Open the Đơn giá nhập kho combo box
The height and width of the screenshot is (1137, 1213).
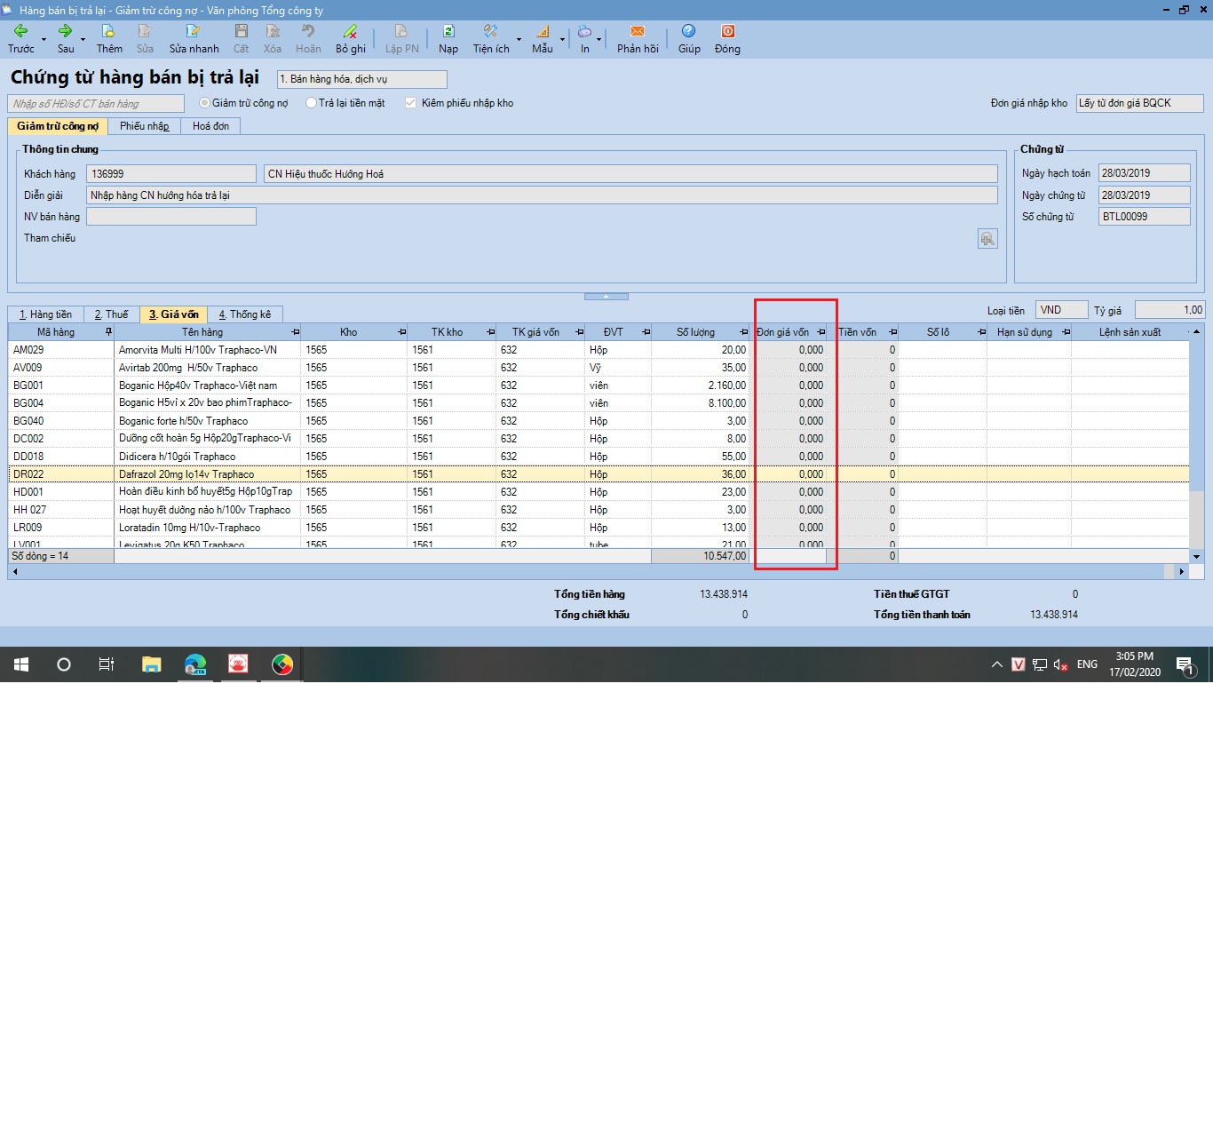click(1139, 103)
